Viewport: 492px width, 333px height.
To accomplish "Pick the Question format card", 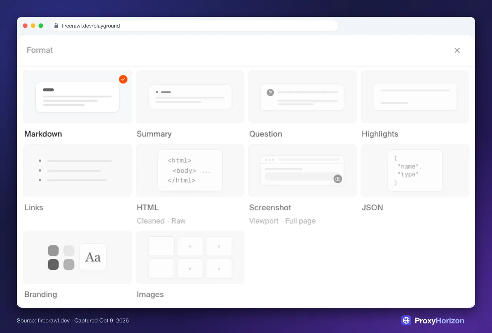I will [x=302, y=97].
